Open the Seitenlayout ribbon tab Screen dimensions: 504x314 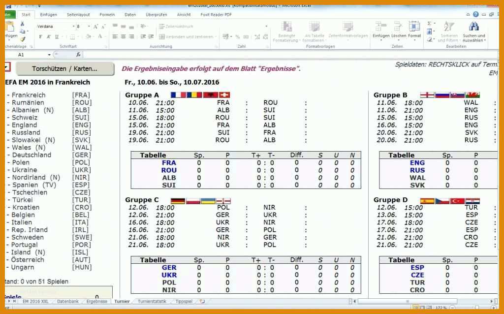[78, 14]
